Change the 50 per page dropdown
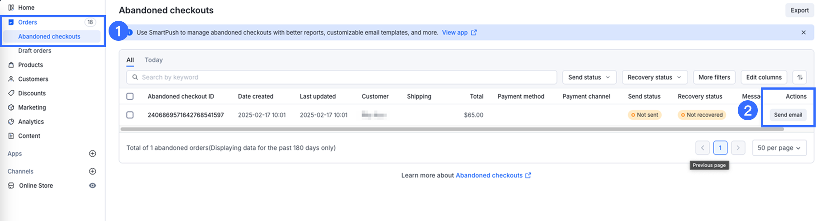This screenshot has height=221, width=825. (779, 148)
